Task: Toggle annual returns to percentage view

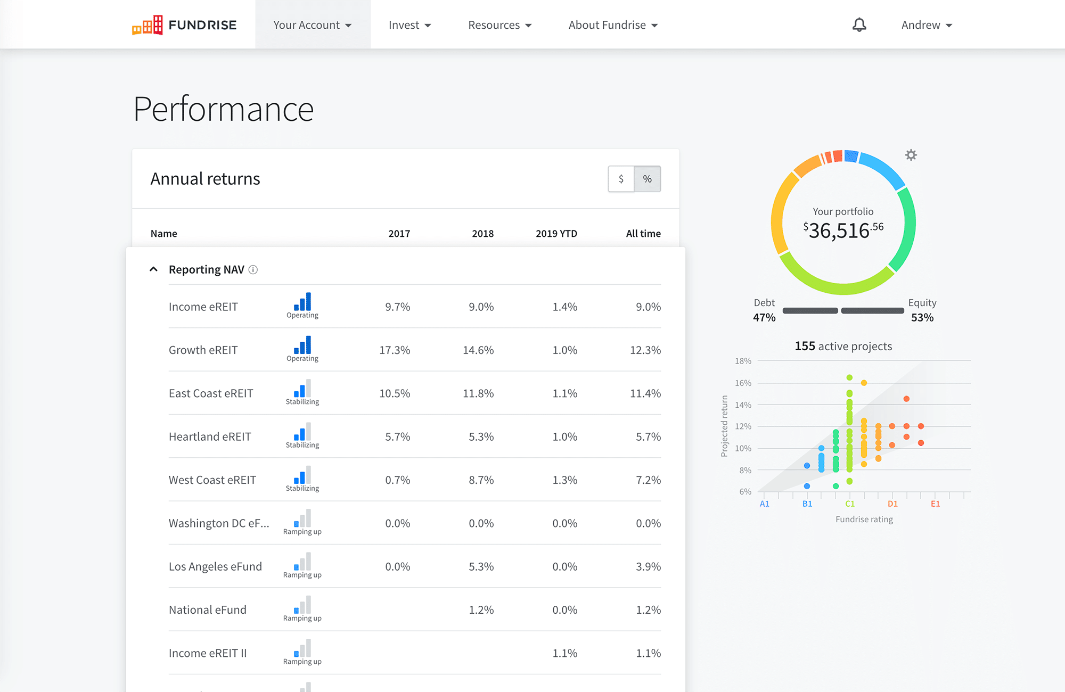Action: point(648,178)
